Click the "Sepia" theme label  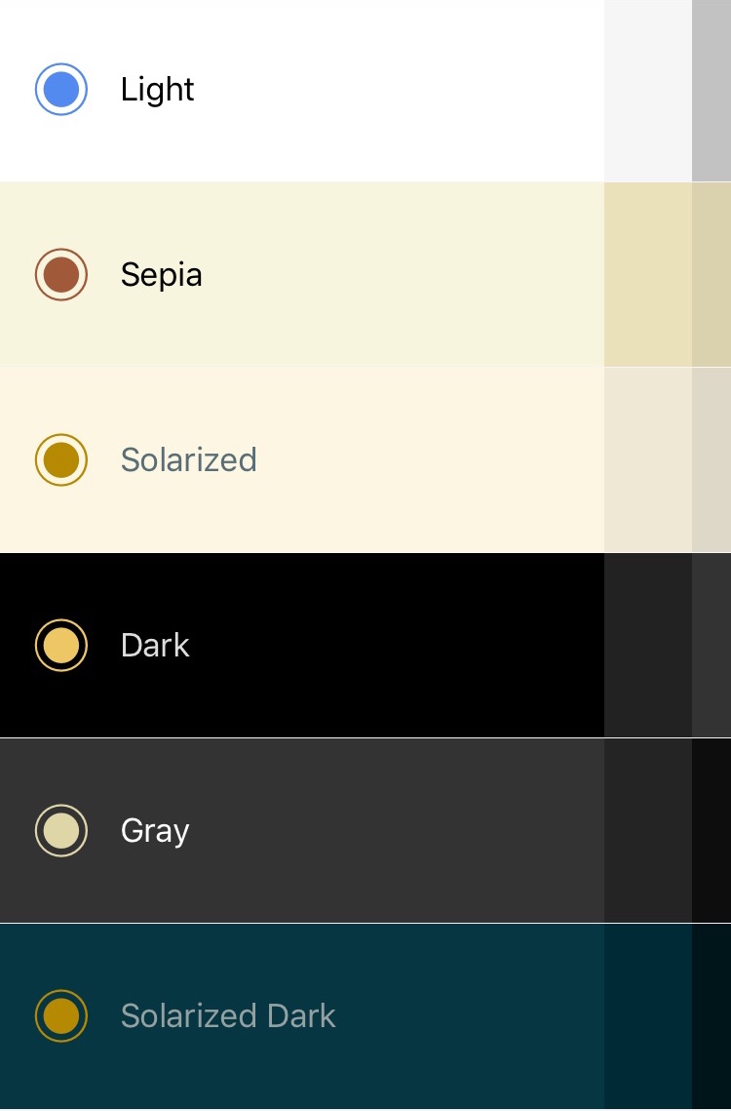pos(161,275)
